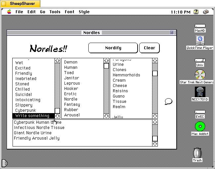Click up arrow of Urine list scrollbar
215x169 pixels.
155,61
